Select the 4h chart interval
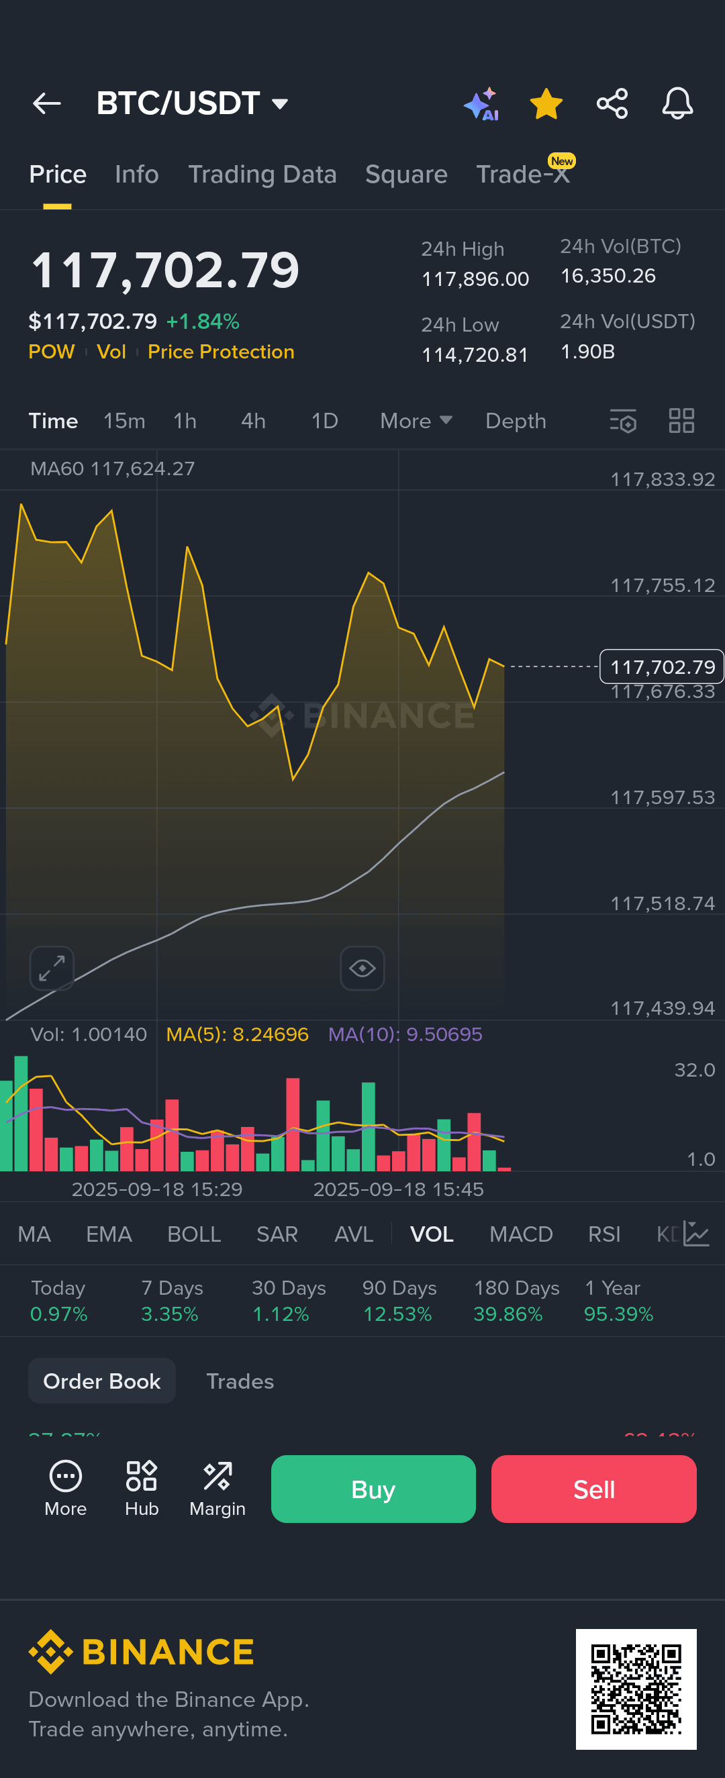 [253, 421]
